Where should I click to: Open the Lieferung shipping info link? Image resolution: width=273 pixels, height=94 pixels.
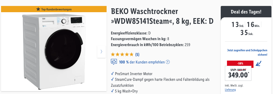coord(230,90)
